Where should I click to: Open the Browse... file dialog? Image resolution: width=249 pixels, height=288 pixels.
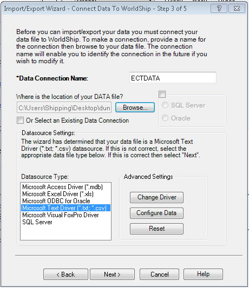[x=135, y=108]
